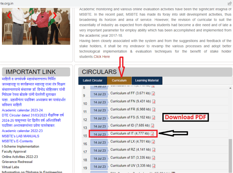This screenshot has width=233, height=173.
Task: Click PDF icon beside Curriculum of FS
Action: [x=154, y=118]
